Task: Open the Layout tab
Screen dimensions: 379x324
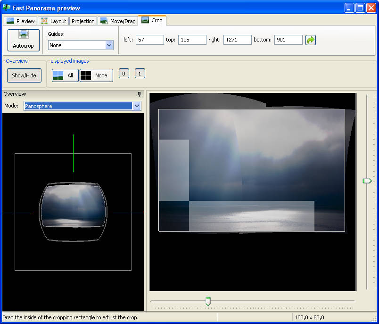Action: click(x=53, y=21)
